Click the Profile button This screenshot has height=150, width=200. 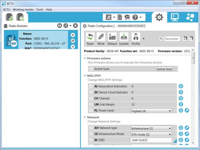136,39
